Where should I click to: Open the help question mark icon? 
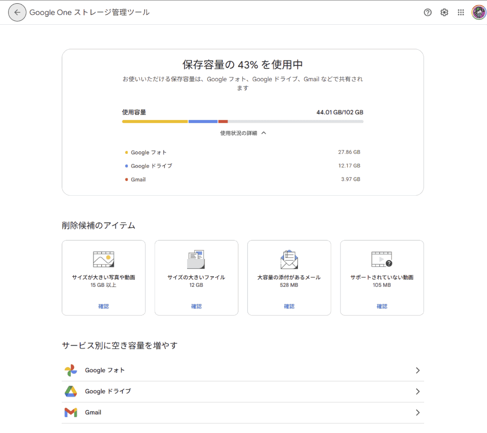click(427, 13)
